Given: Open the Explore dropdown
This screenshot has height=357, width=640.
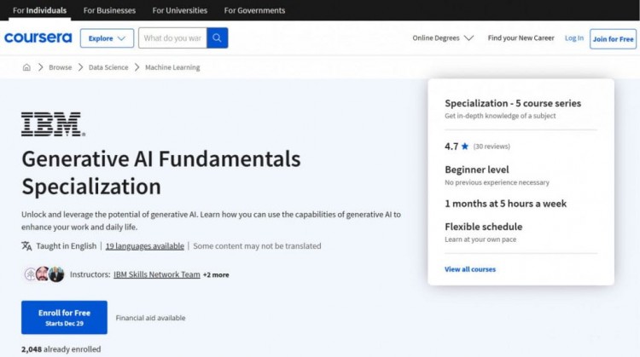Looking at the screenshot, I should 107,37.
